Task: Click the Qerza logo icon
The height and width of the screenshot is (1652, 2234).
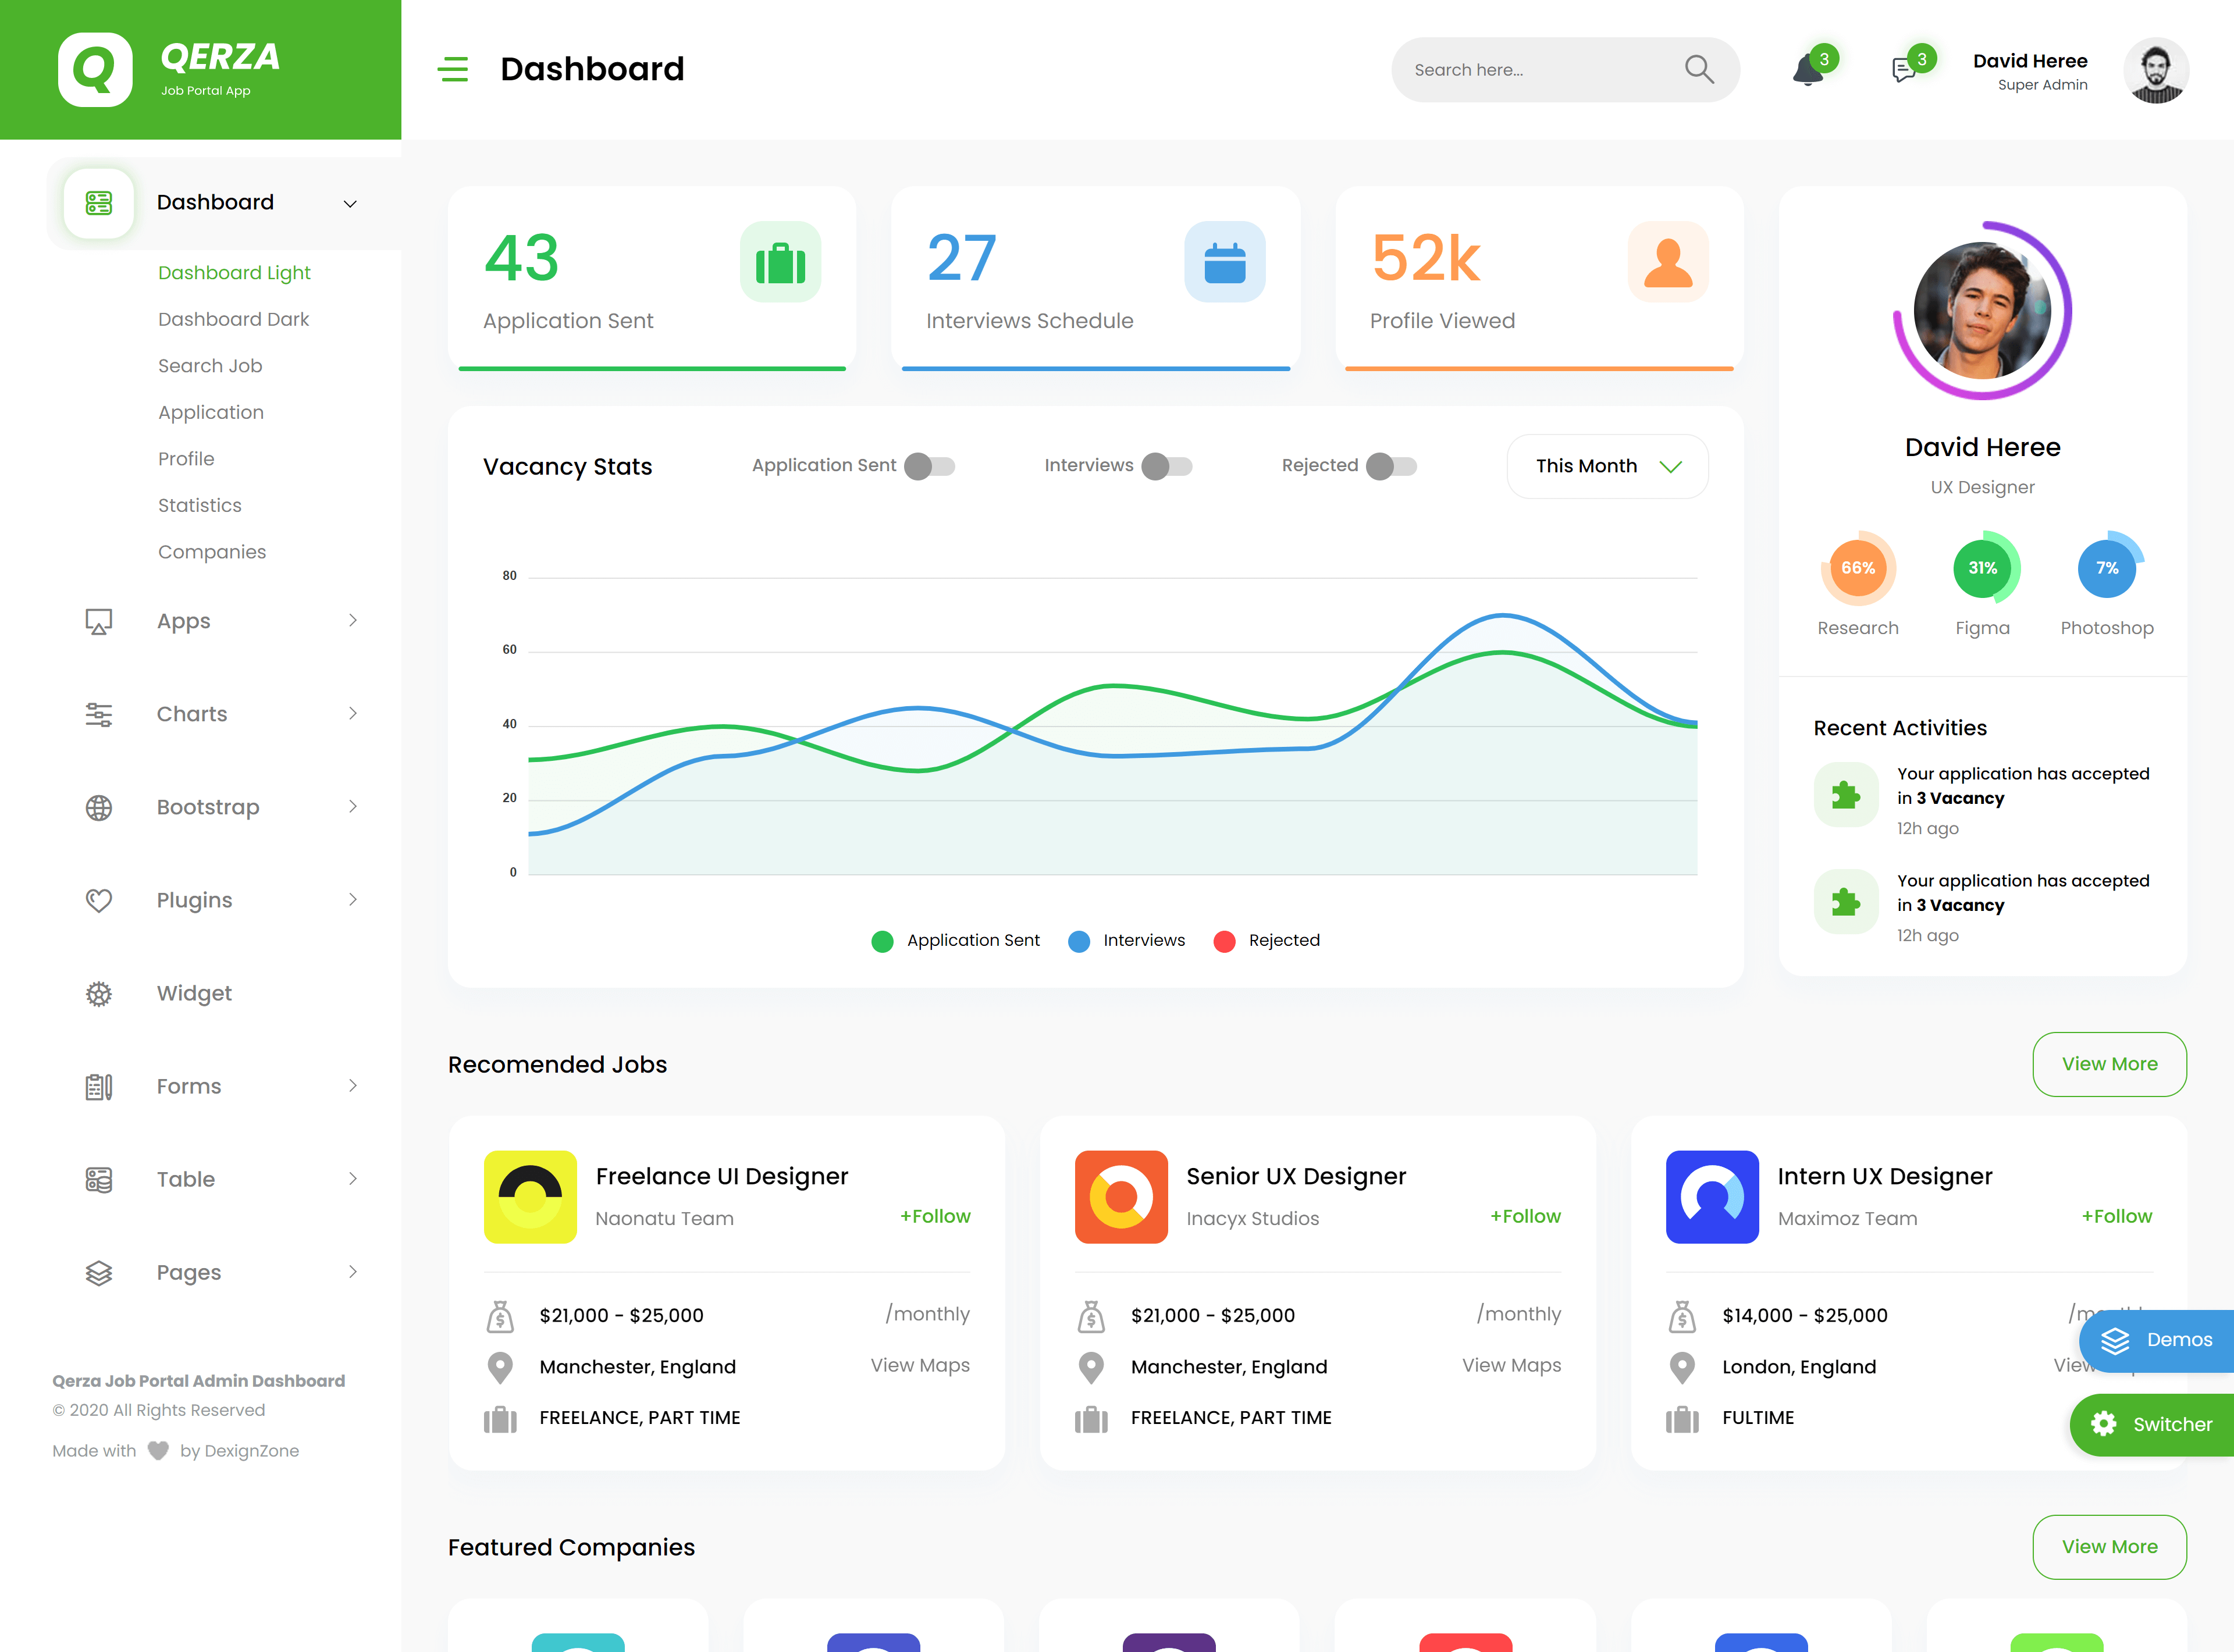Action: [x=95, y=69]
